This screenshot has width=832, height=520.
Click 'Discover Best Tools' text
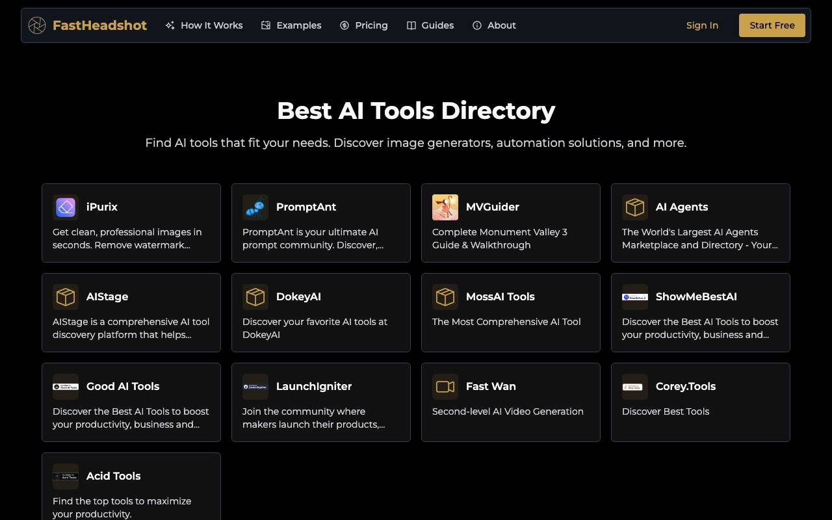[666, 411]
